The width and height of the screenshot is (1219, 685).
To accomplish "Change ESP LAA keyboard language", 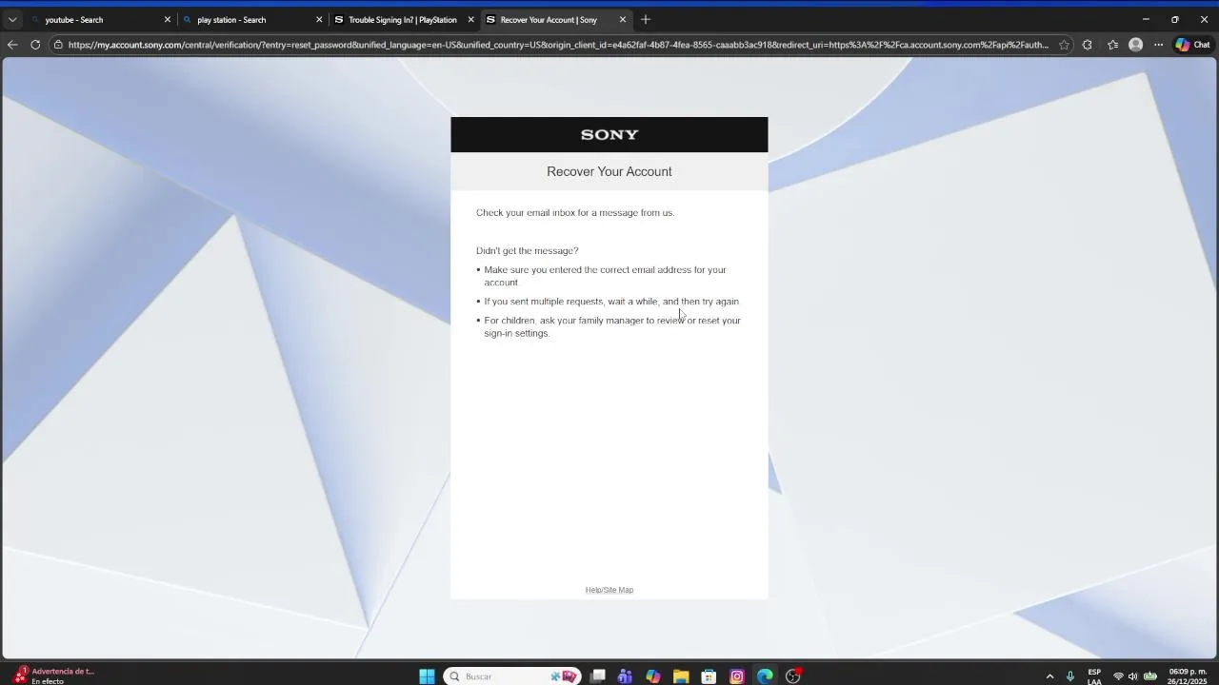I will 1094,676.
